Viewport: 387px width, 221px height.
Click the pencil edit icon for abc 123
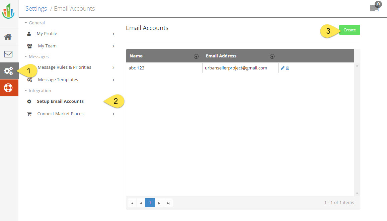(283, 68)
